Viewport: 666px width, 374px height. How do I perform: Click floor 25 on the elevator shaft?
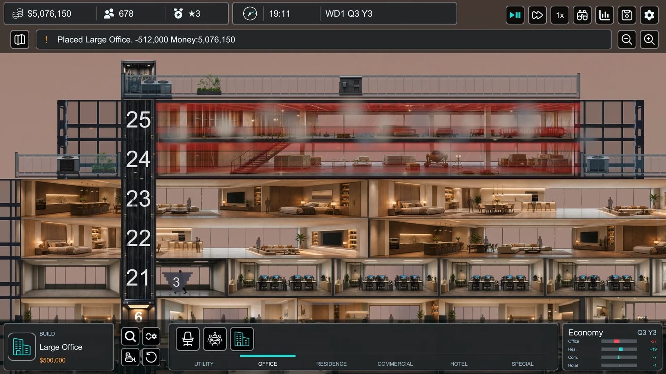(138, 120)
